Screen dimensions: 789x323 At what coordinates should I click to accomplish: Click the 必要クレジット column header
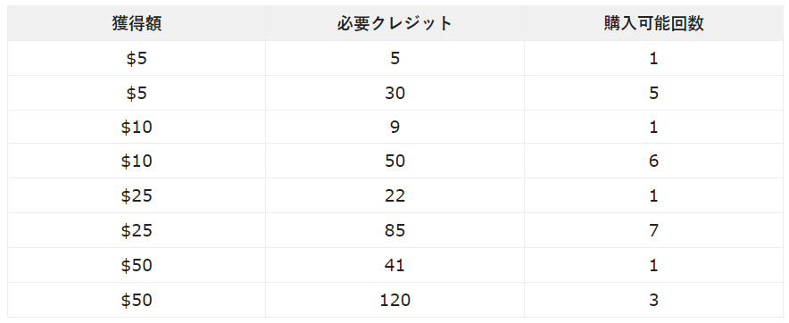pyautogui.click(x=394, y=24)
